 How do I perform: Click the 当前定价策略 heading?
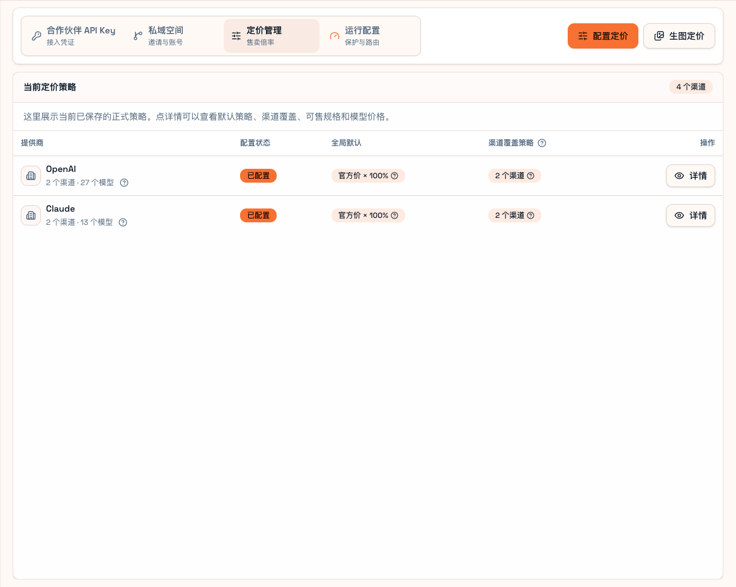(x=50, y=88)
